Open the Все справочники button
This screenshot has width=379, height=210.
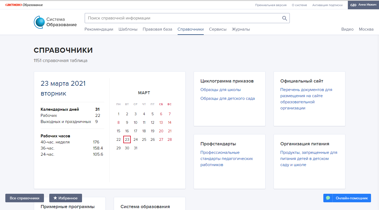click(x=25, y=198)
